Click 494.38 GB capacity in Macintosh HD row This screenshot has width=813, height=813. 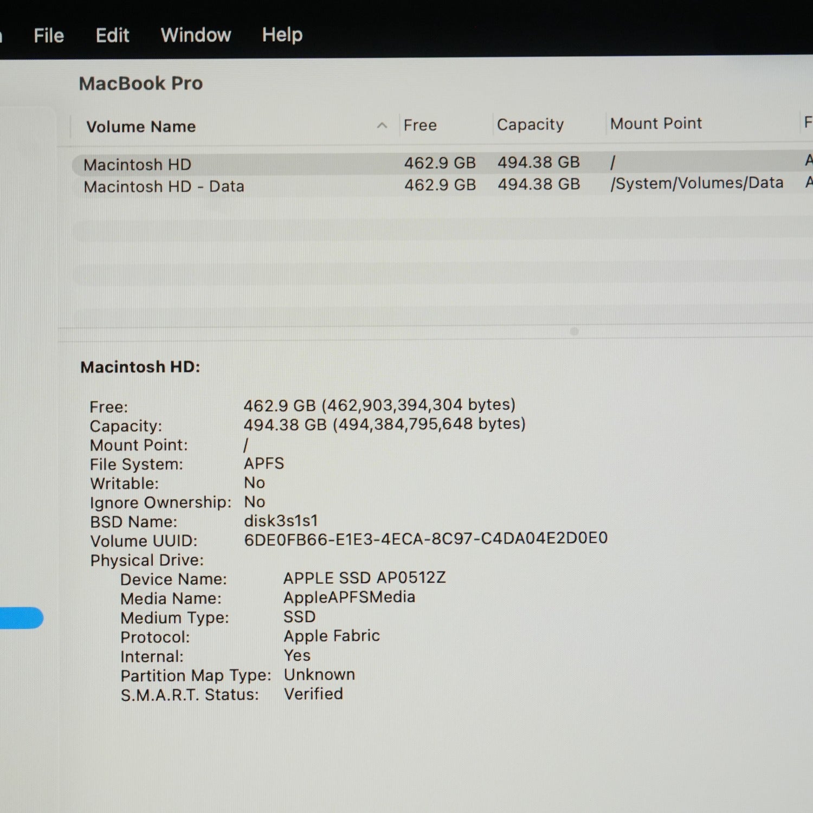point(539,162)
